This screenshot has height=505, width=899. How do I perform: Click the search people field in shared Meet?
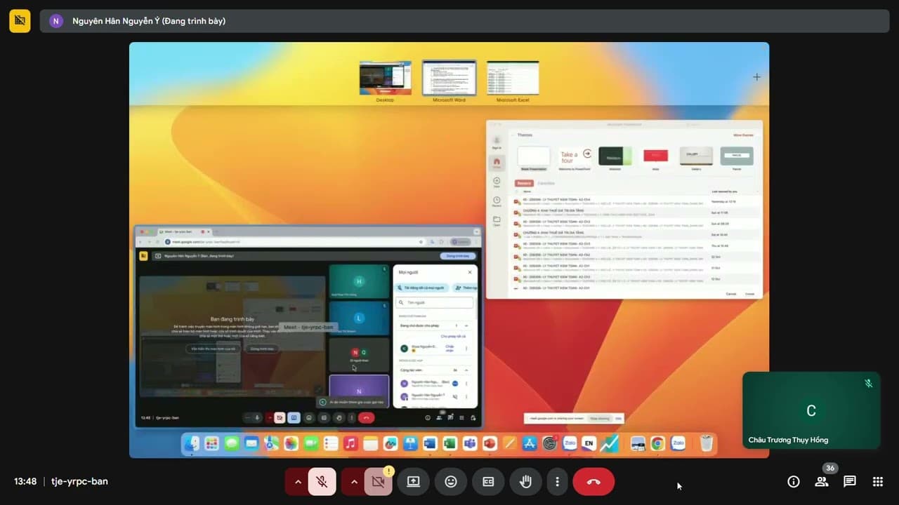(435, 303)
